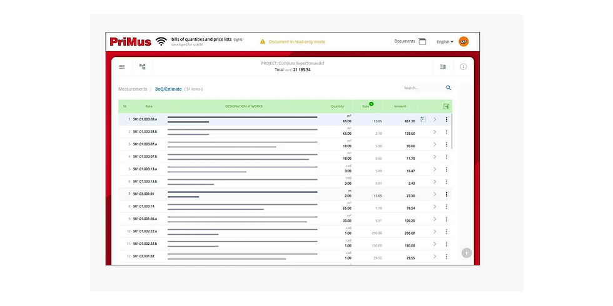Screen dimensions: 613x306
Task: Click amount value 296.00 in Amount column
Action: click(410, 234)
